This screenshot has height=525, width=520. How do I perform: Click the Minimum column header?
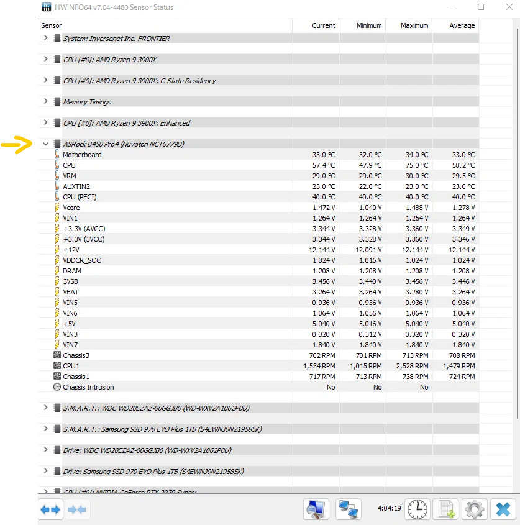click(x=362, y=25)
